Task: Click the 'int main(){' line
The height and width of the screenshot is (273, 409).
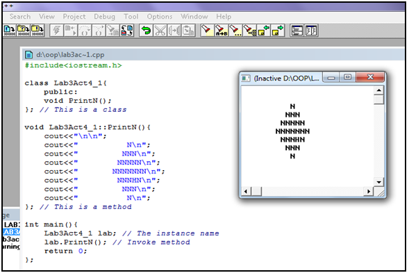Action: coord(51,224)
